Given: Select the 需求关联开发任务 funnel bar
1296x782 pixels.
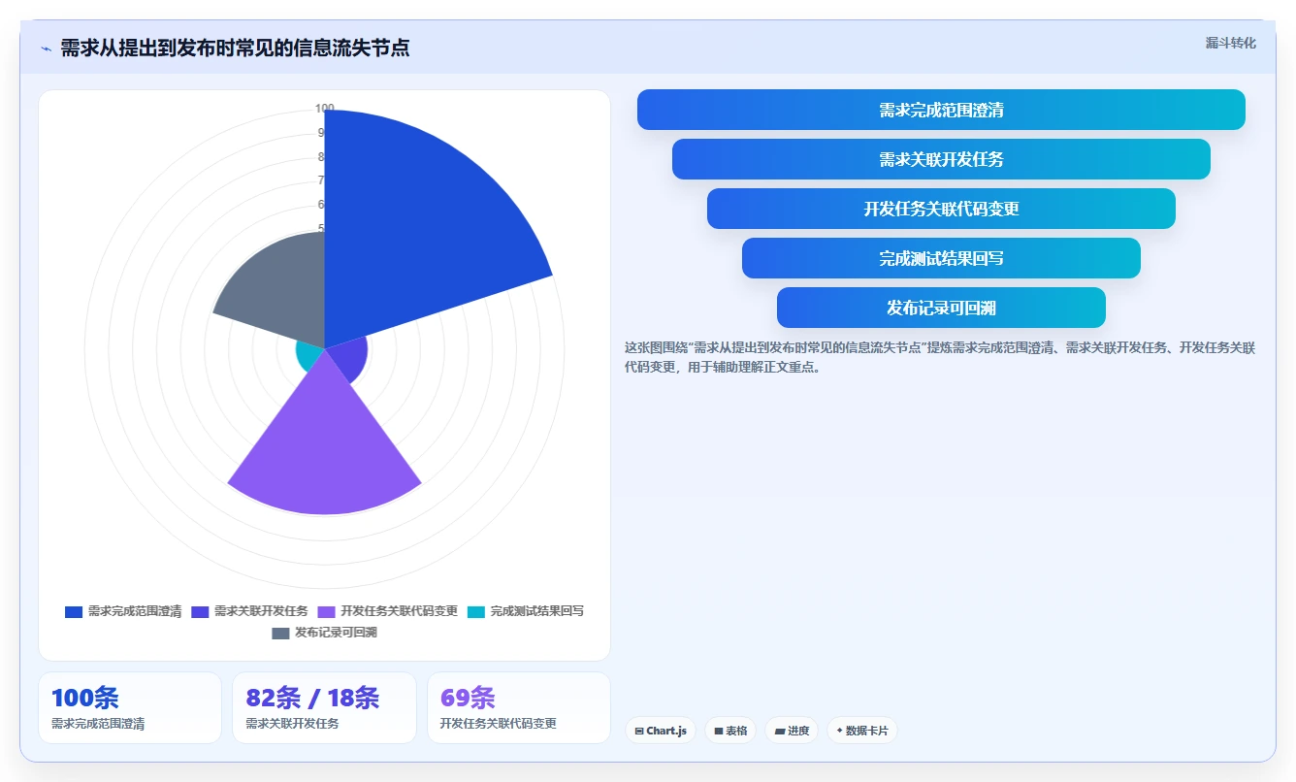Looking at the screenshot, I should pos(941,159).
